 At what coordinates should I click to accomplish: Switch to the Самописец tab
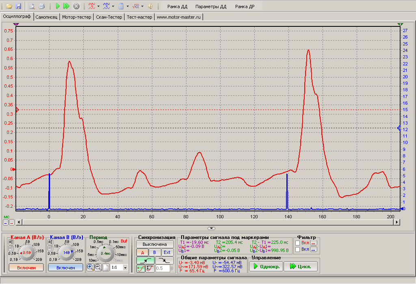46,17
